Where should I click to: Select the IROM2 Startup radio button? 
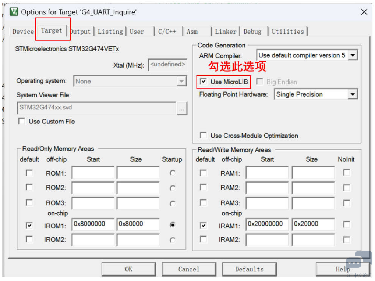(173, 240)
